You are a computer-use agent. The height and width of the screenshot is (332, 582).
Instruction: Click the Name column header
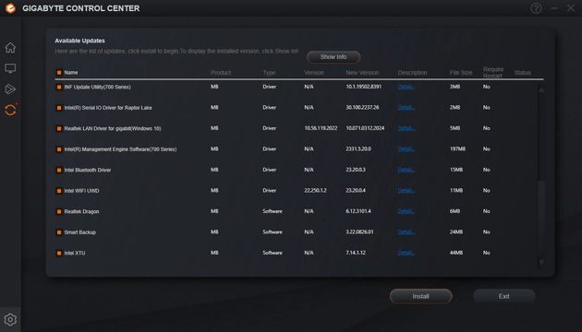point(71,73)
